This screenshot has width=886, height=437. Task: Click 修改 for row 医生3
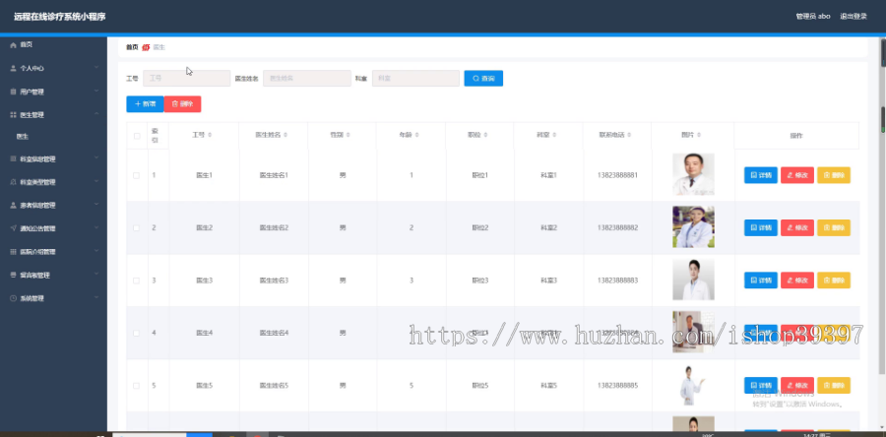click(x=797, y=281)
